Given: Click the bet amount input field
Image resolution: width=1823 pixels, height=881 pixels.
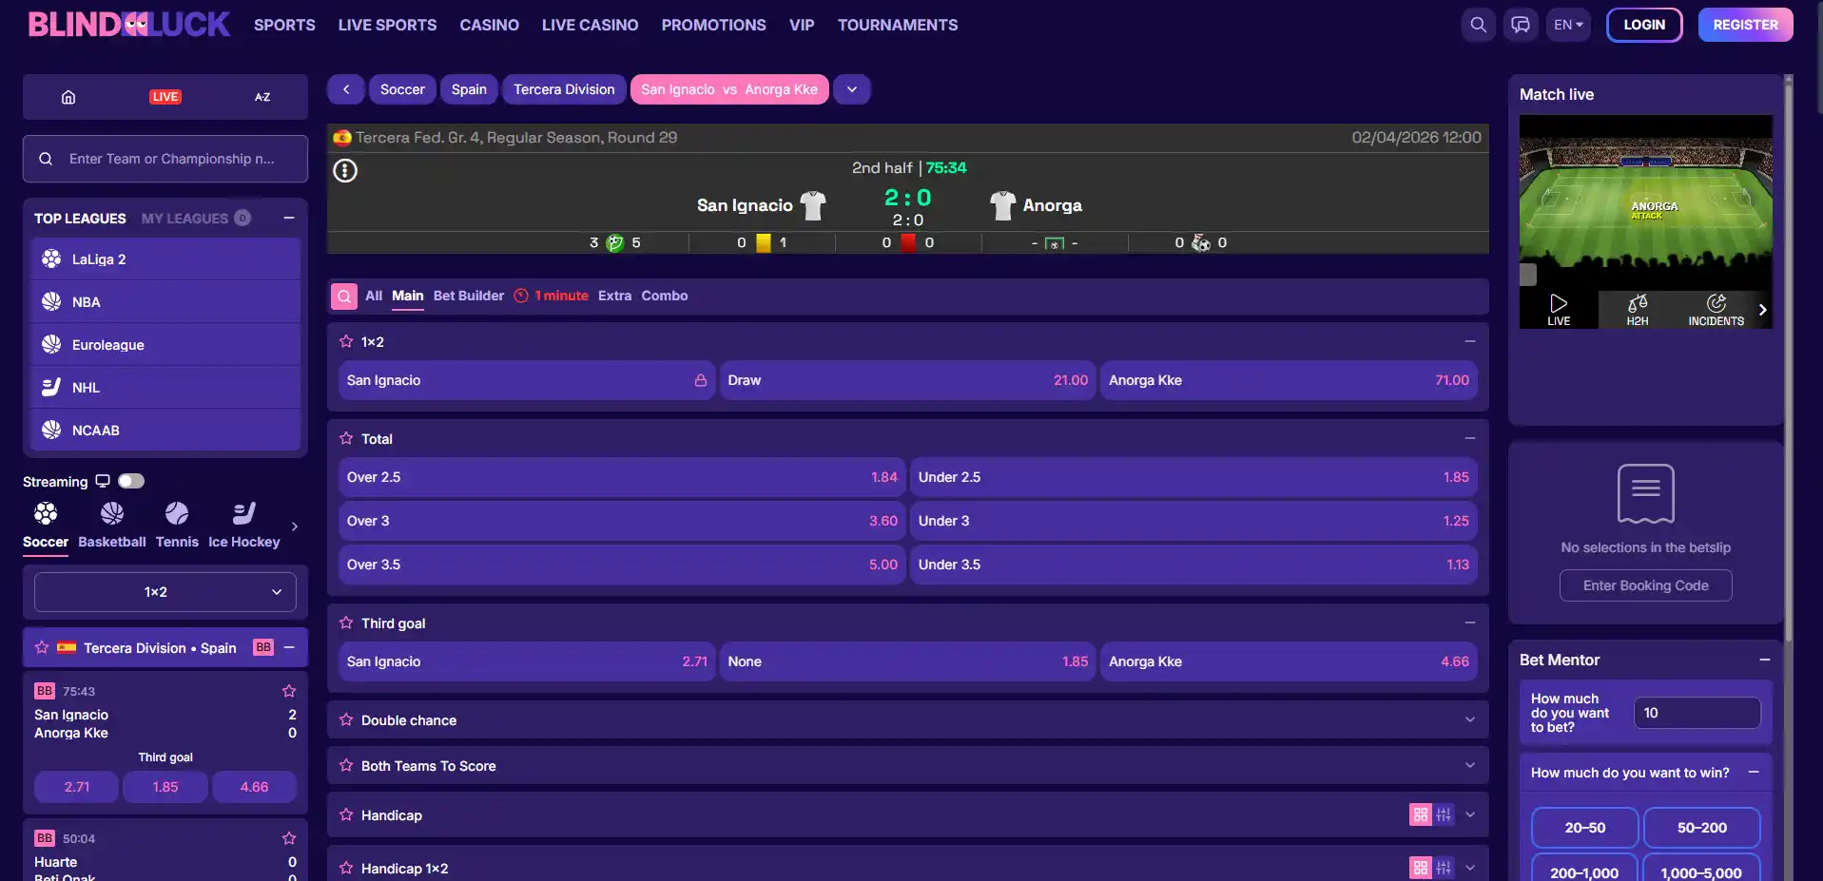Looking at the screenshot, I should click(x=1697, y=713).
